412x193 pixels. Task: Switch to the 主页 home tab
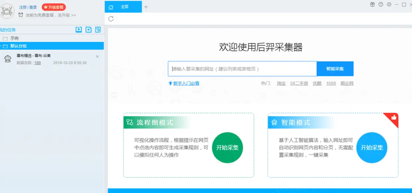[123, 7]
